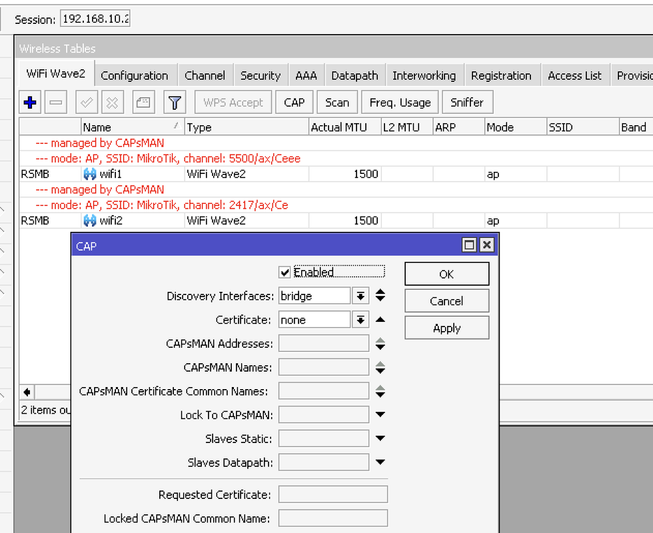Expand the Slaves Datapath field
This screenshot has height=533, width=653.
coord(380,462)
